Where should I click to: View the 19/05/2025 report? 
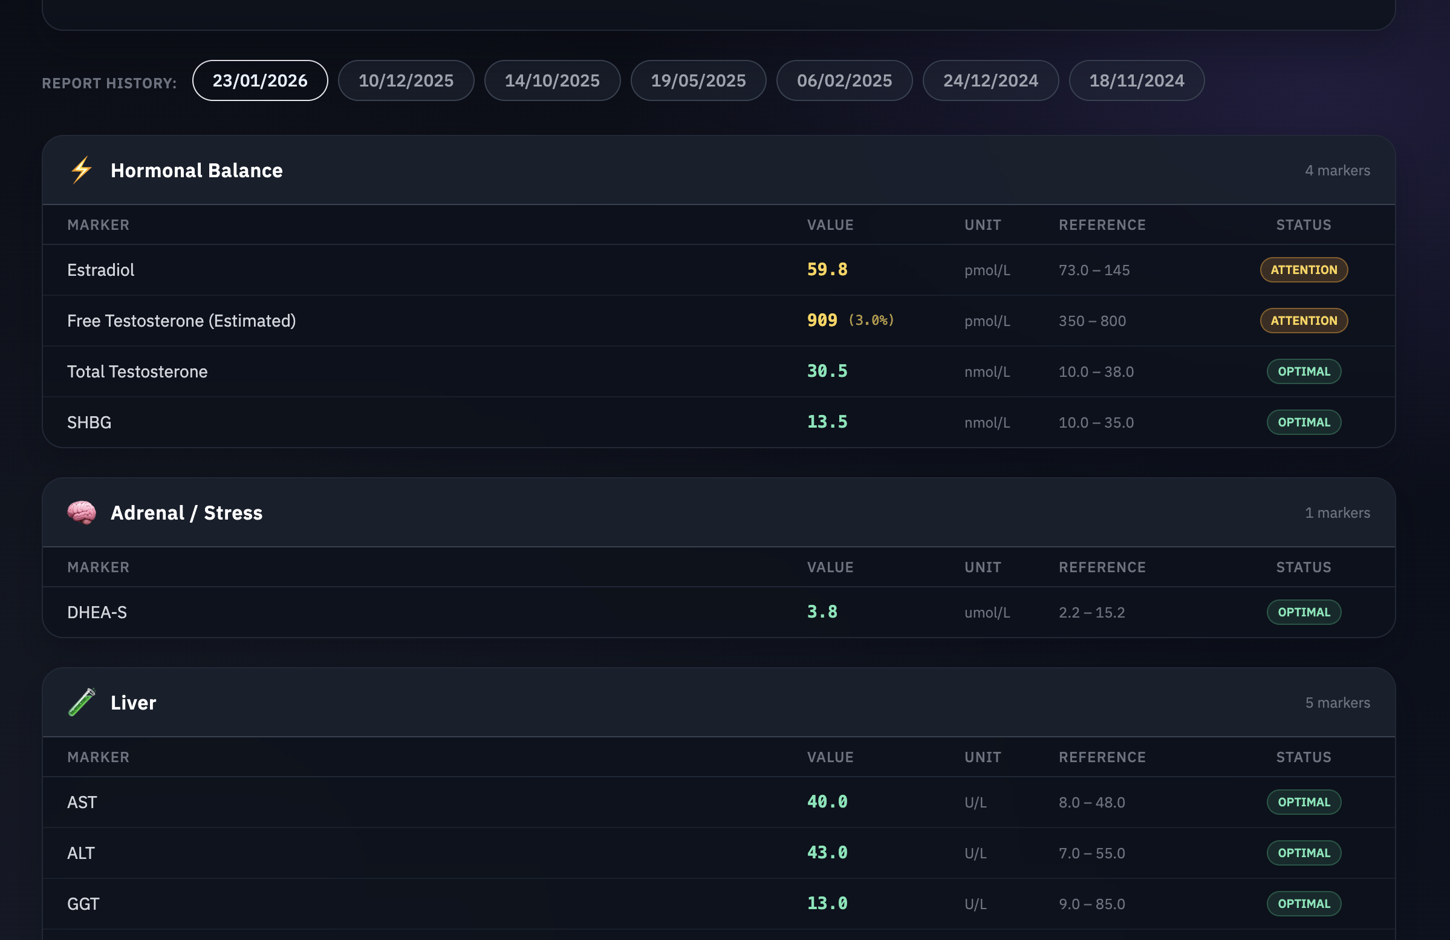(x=699, y=80)
